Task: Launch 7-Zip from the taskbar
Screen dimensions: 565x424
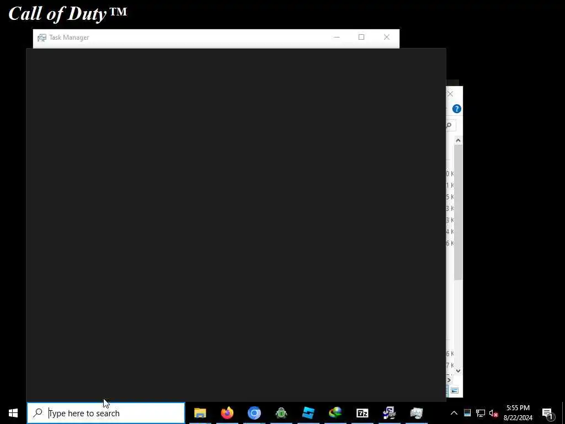Action: (x=362, y=413)
